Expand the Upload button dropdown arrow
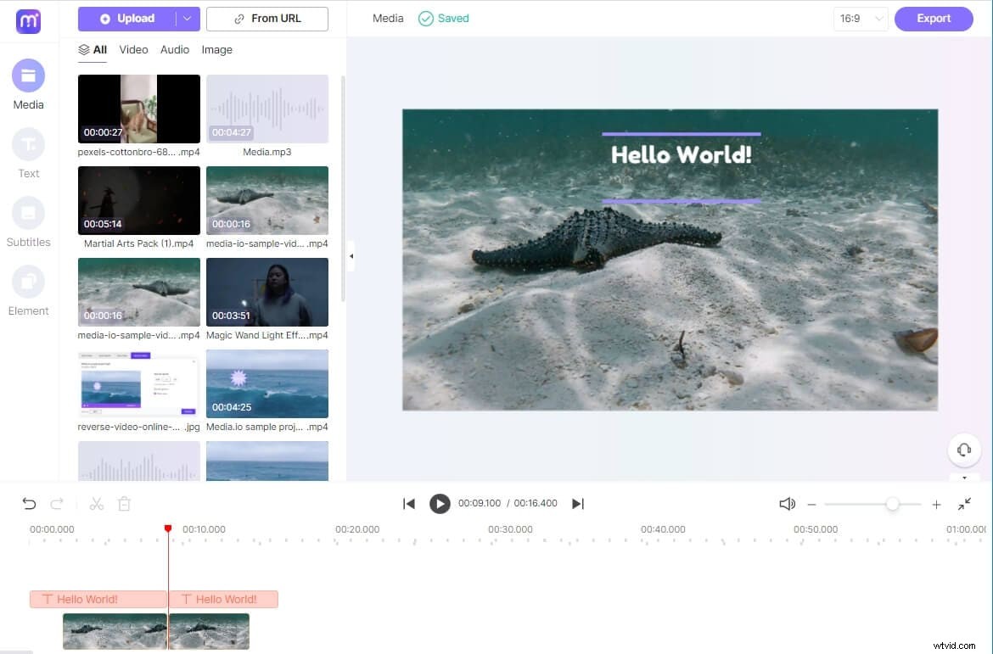Screen dimensions: 993x654 [x=185, y=18]
